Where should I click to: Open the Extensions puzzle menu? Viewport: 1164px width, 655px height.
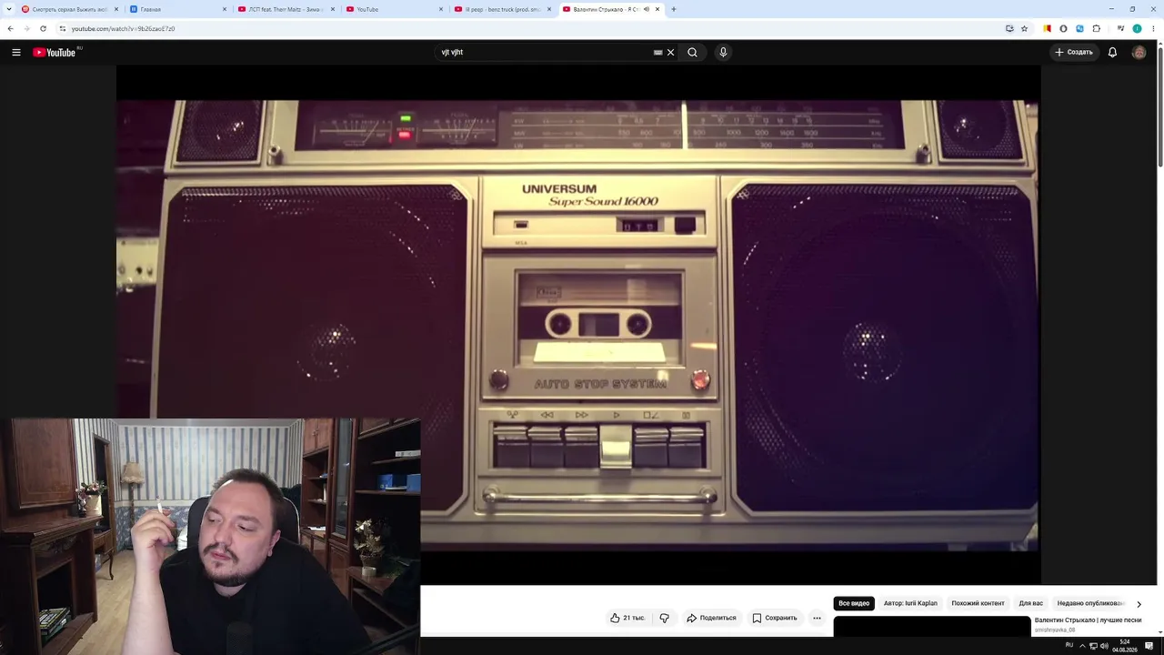pyautogui.click(x=1096, y=29)
